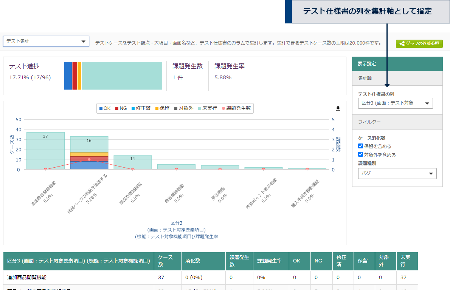Click the 商品削除機能 axis label
This screenshot has height=290, width=450.
click(x=174, y=194)
